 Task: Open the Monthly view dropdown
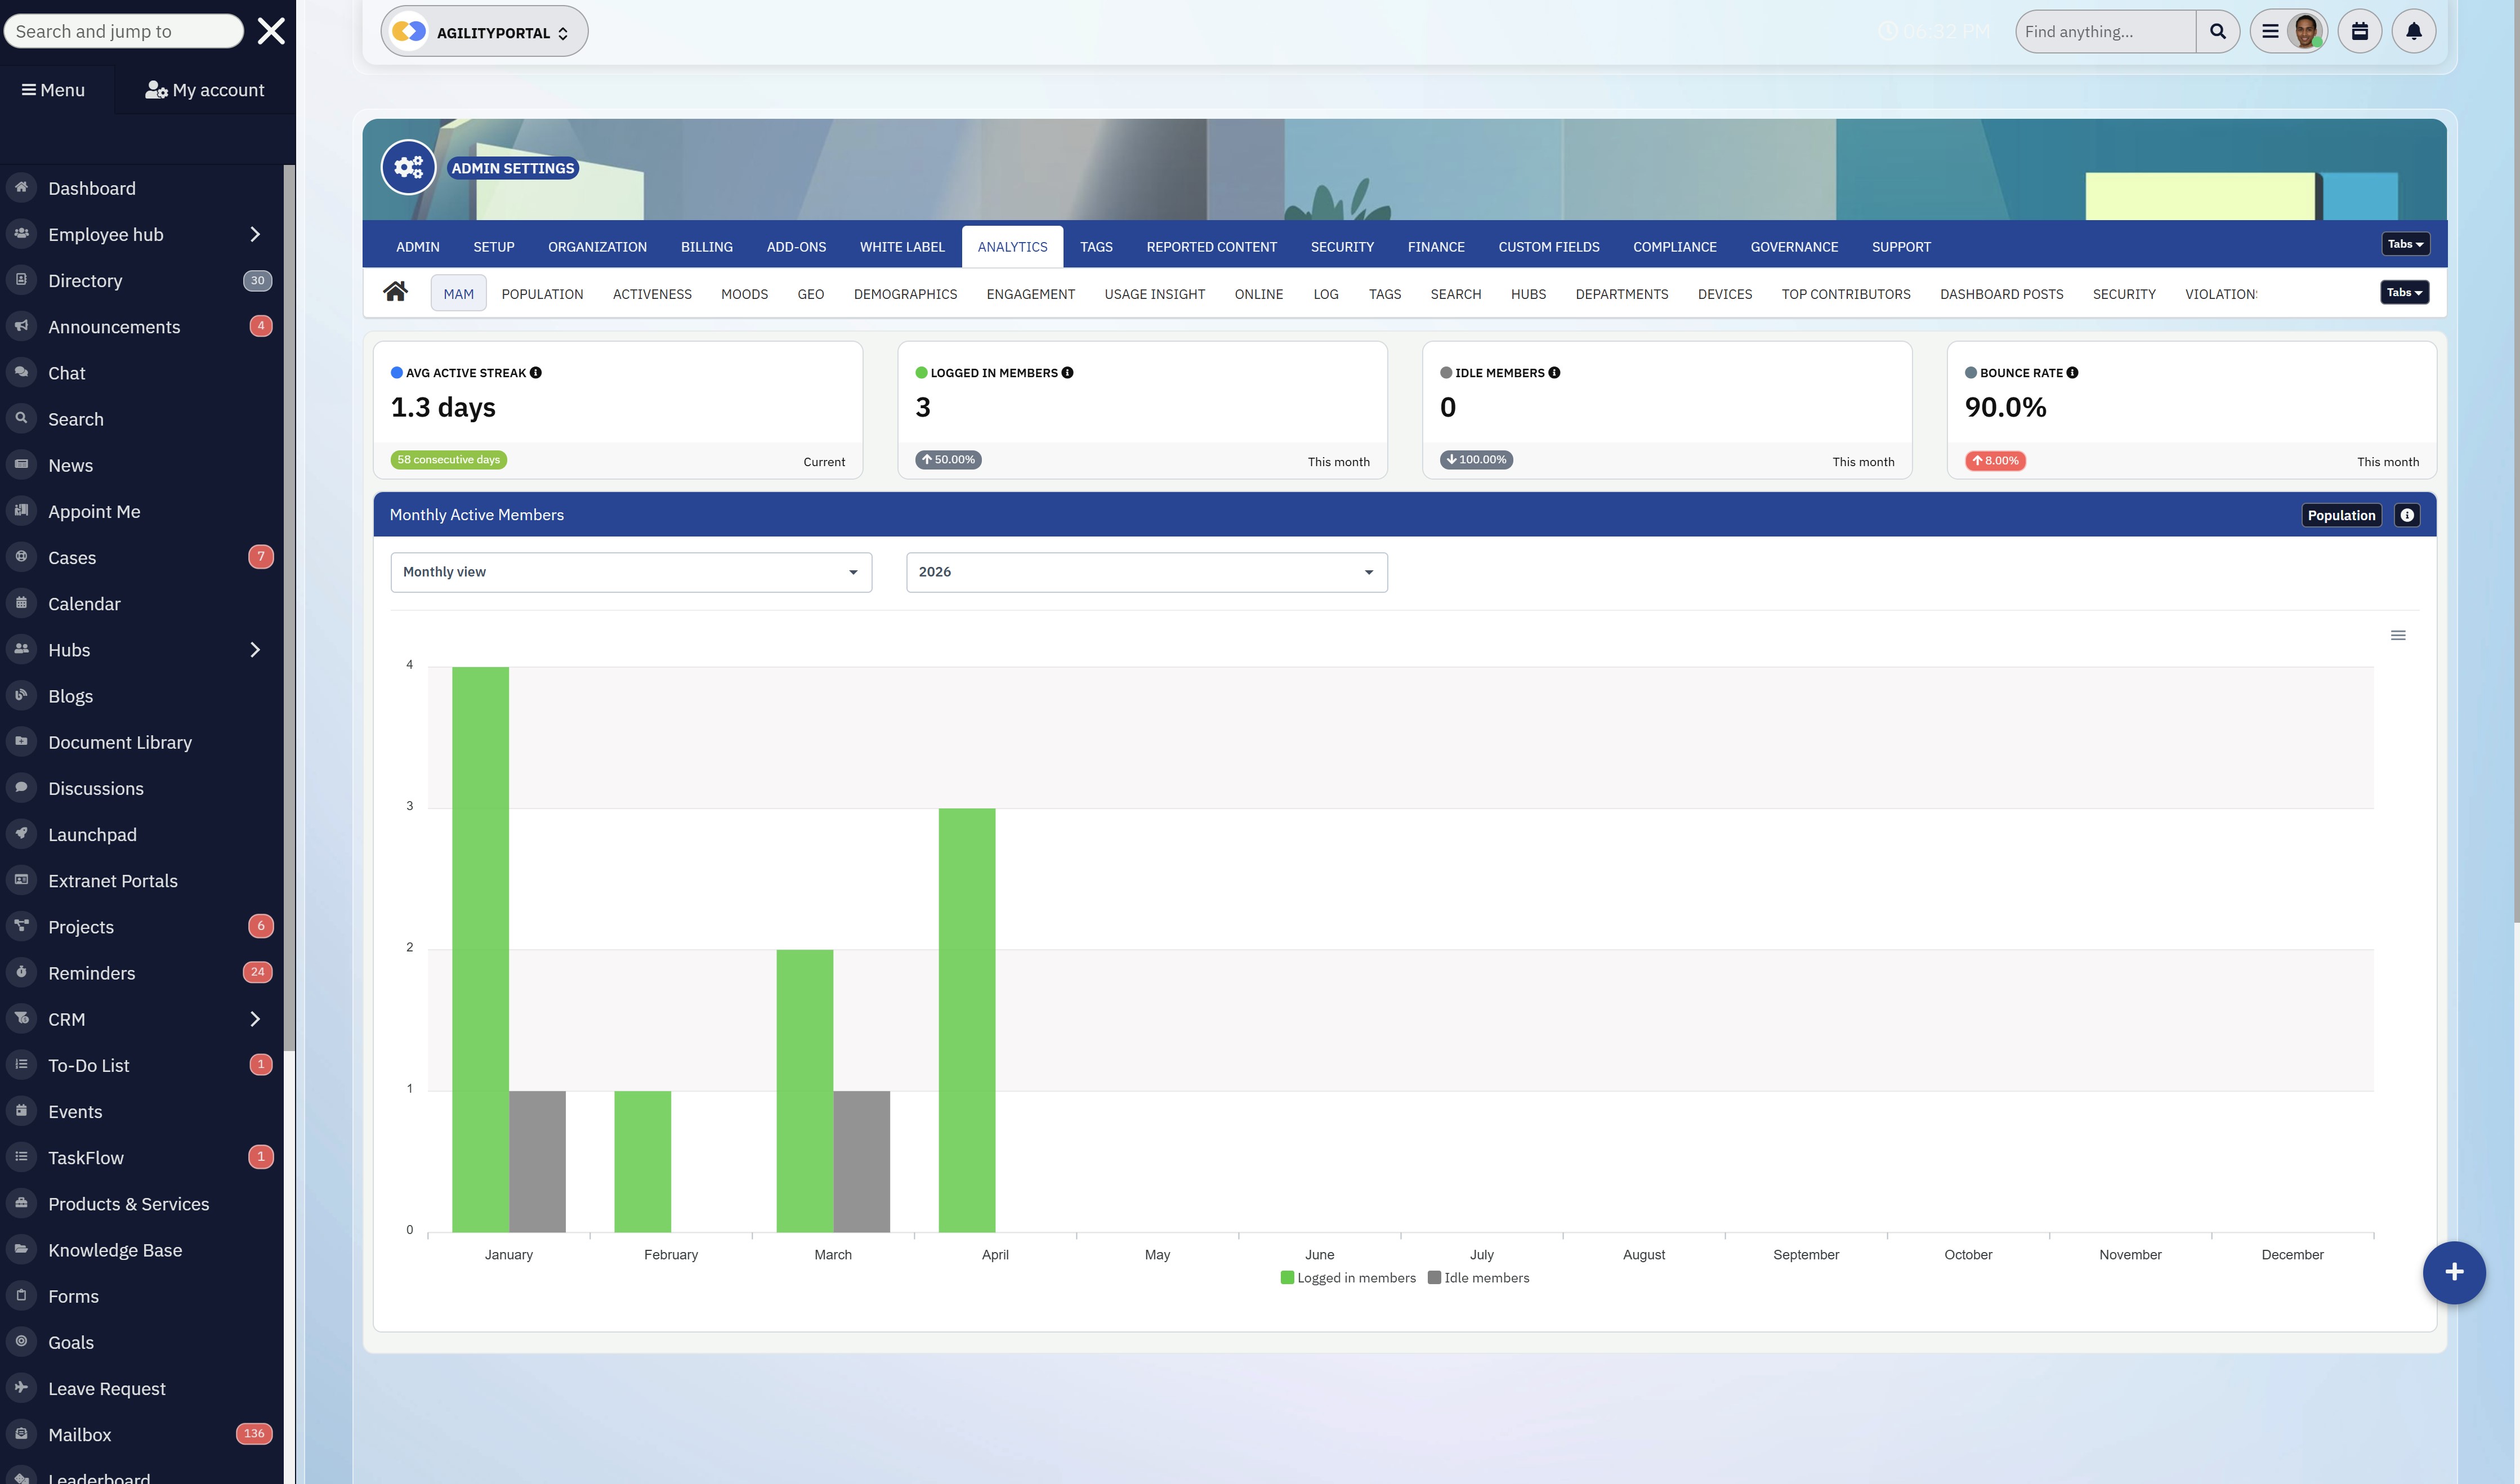pyautogui.click(x=631, y=572)
